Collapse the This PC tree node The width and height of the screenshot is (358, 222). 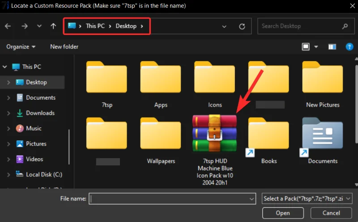5,67
